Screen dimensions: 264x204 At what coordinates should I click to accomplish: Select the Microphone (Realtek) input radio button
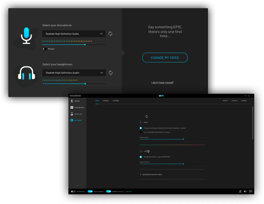[141, 128]
